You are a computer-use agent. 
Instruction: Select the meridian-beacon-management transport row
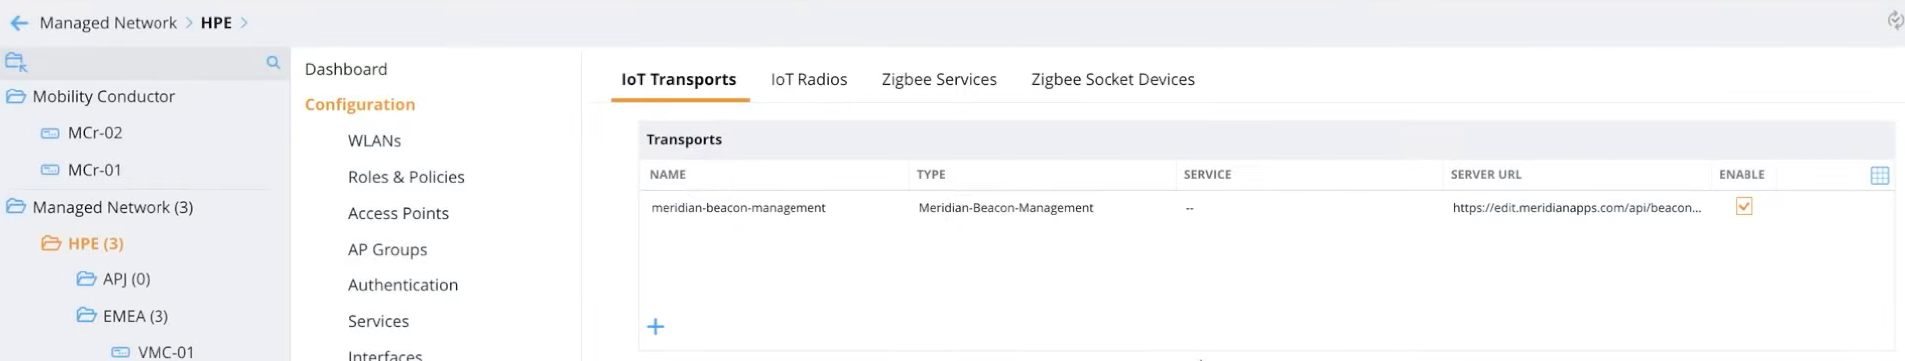[x=1266, y=208]
